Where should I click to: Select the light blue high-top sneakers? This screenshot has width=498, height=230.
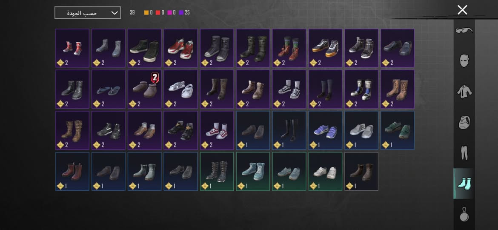[253, 172]
